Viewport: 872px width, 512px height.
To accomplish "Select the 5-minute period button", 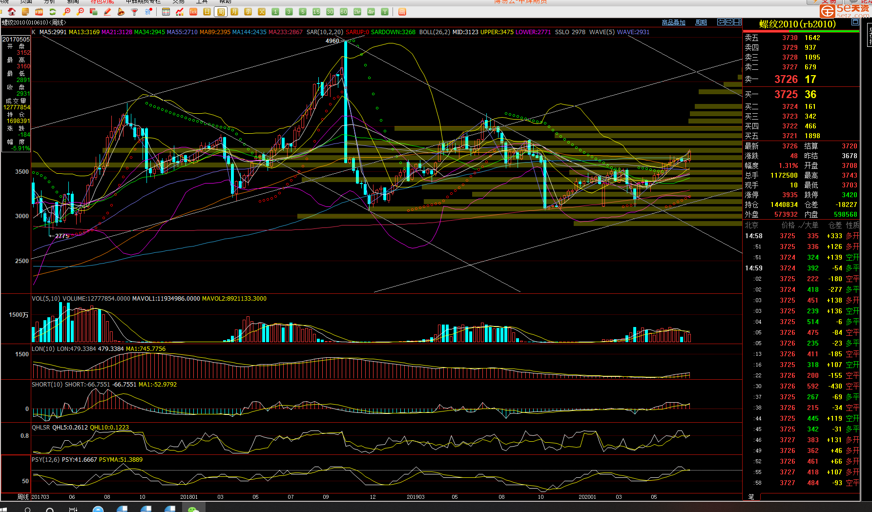I will point(303,12).
